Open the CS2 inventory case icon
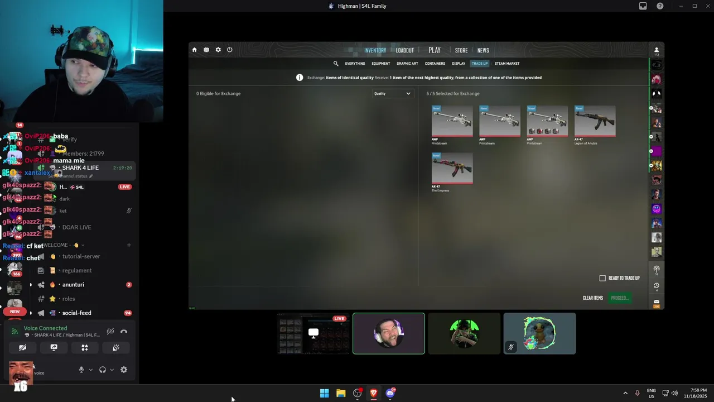 click(206, 50)
